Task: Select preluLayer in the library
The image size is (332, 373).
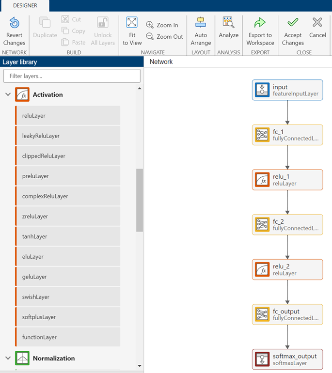Action: click(x=68, y=176)
